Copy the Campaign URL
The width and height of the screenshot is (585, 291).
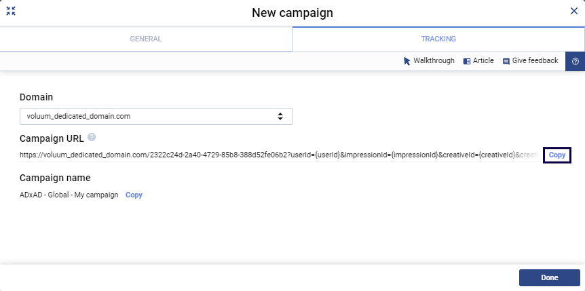pos(557,155)
